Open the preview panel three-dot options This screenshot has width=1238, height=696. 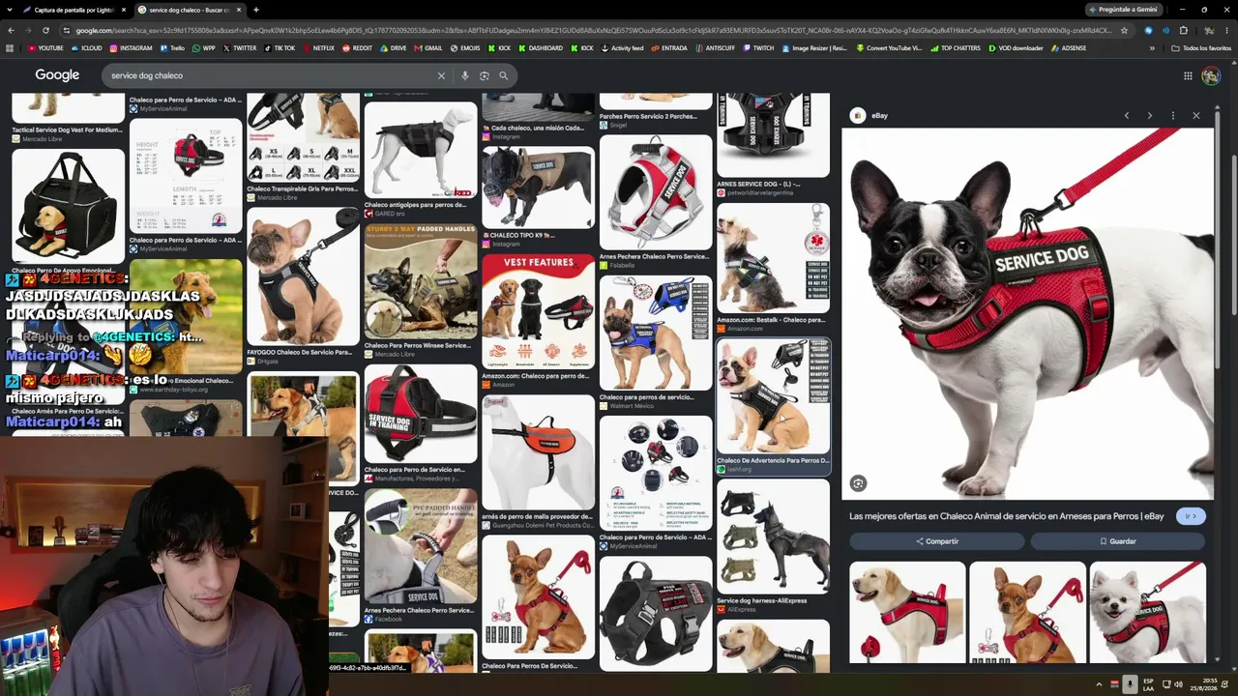tap(1172, 116)
